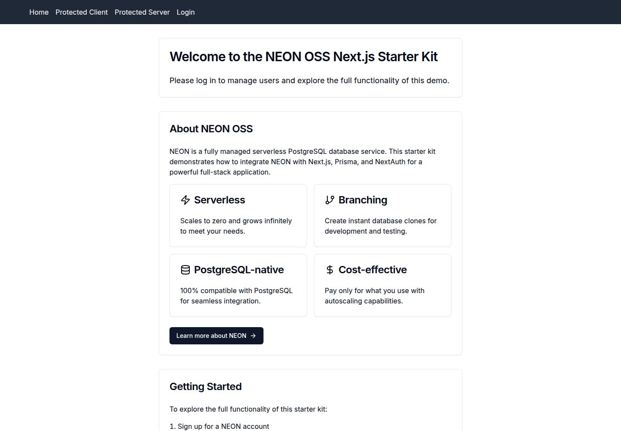Screen dimensions: 621x431
Task: Click the Learn more about NEON button
Action: pyautogui.click(x=216, y=336)
